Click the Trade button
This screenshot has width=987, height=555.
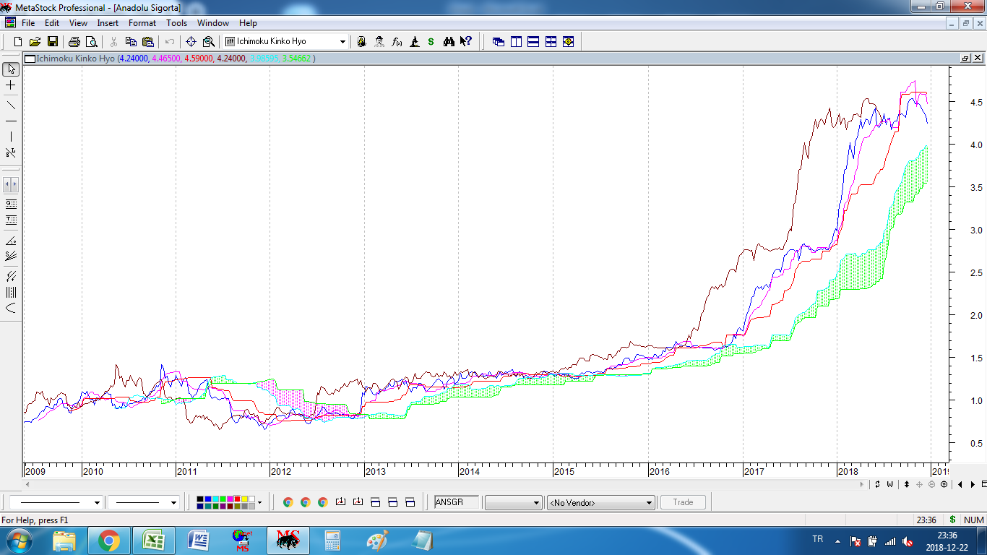pyautogui.click(x=683, y=502)
